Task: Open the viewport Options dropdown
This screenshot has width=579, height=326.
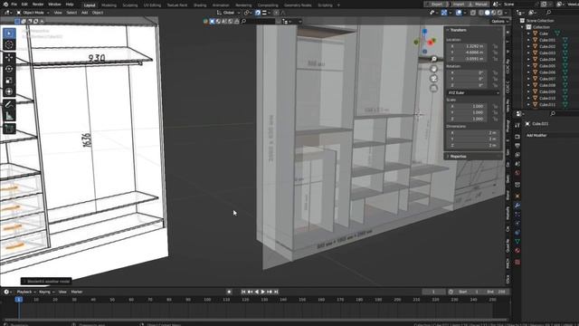Action: [x=500, y=22]
